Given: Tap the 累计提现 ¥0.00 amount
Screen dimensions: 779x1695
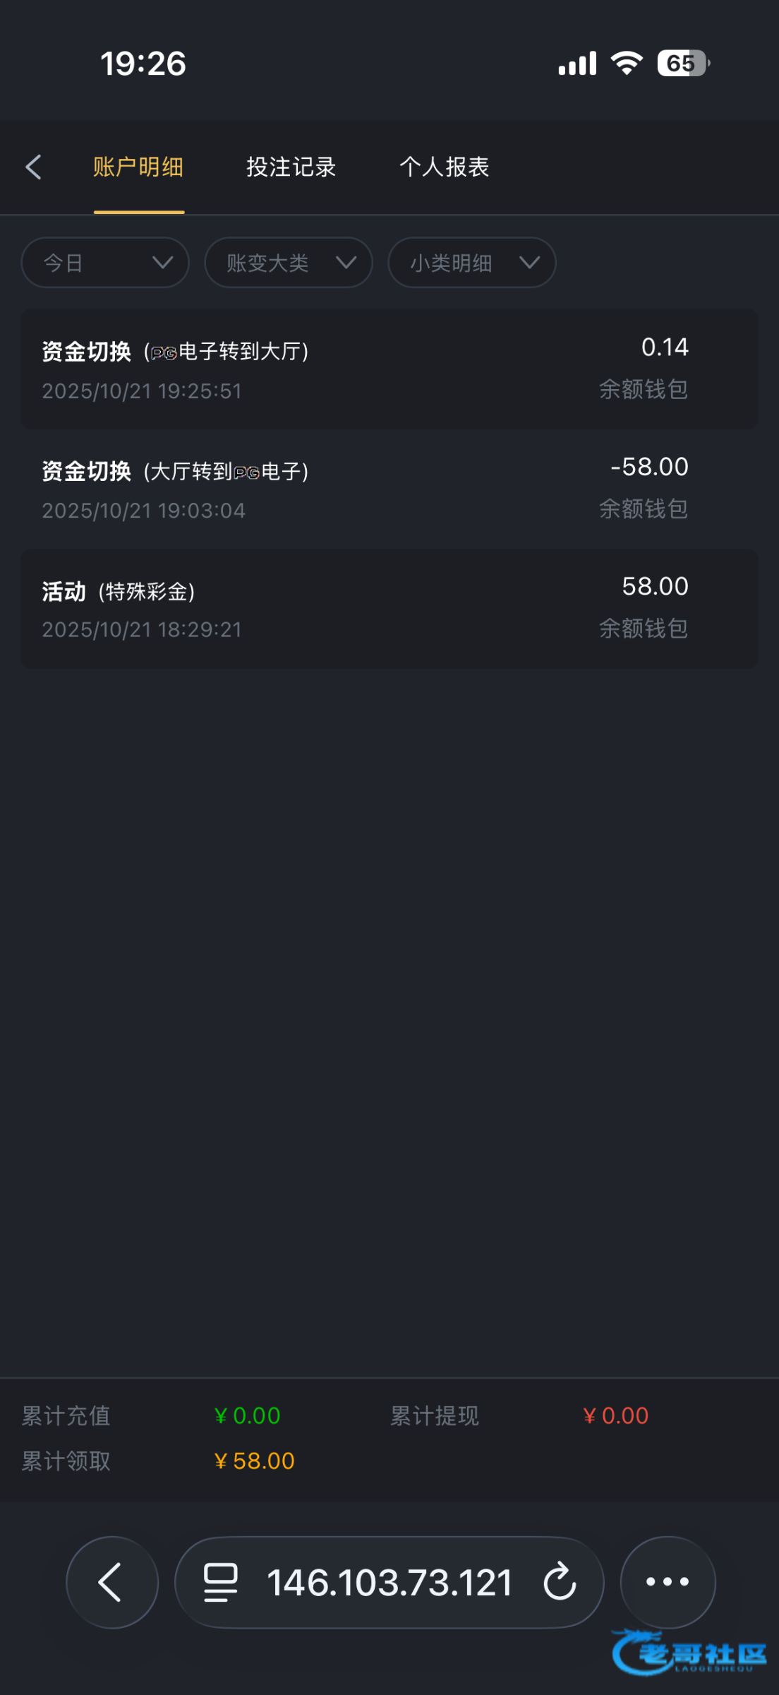Looking at the screenshot, I should (x=616, y=1415).
